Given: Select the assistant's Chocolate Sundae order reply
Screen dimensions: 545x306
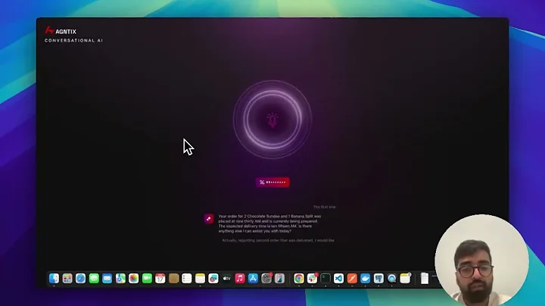Looking at the screenshot, I should (x=269, y=223).
